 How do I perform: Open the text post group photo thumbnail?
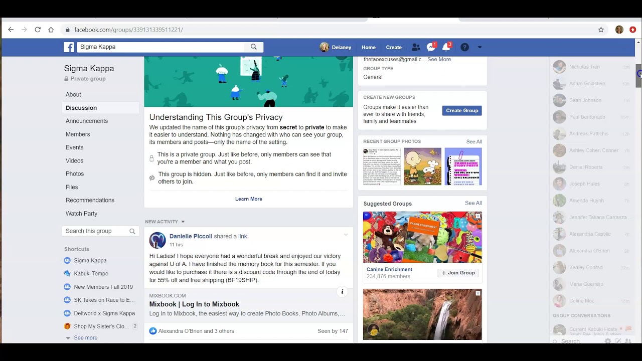point(382,166)
